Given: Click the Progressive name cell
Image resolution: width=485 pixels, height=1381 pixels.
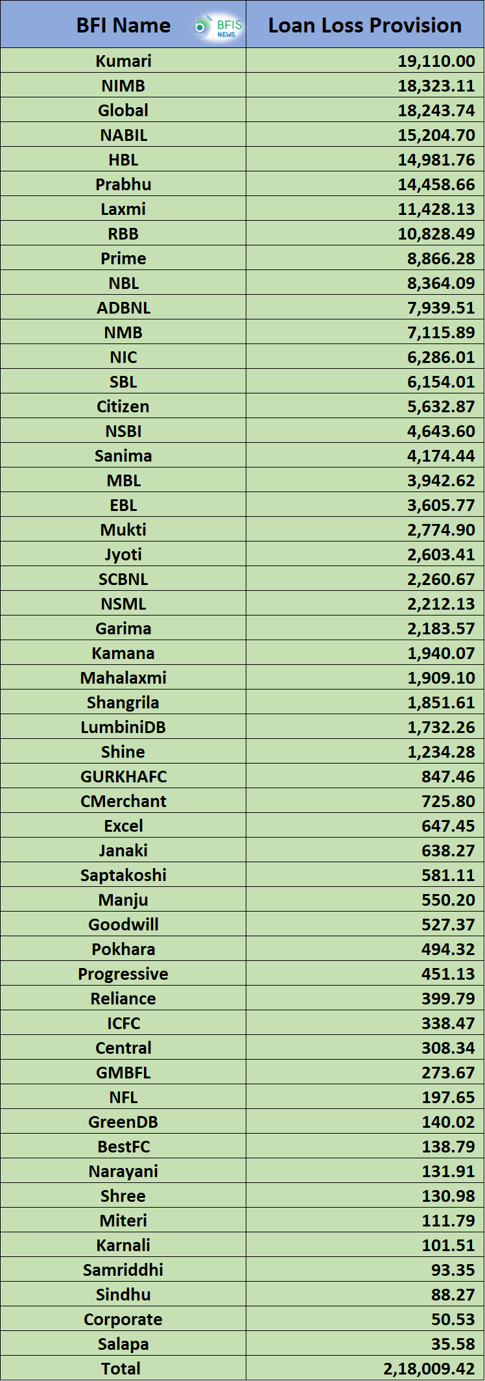Looking at the screenshot, I should (x=123, y=974).
